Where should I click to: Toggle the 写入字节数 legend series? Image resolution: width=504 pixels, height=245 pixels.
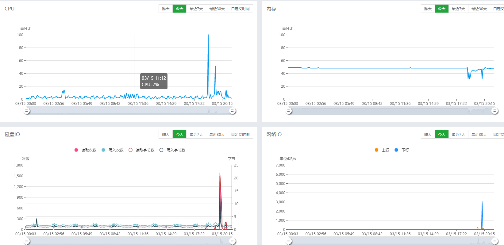171,150
